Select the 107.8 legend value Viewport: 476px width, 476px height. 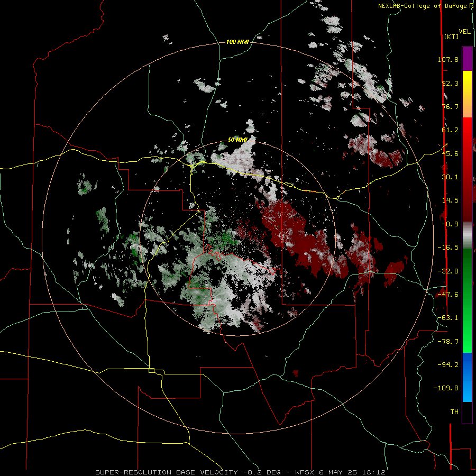pyautogui.click(x=448, y=59)
